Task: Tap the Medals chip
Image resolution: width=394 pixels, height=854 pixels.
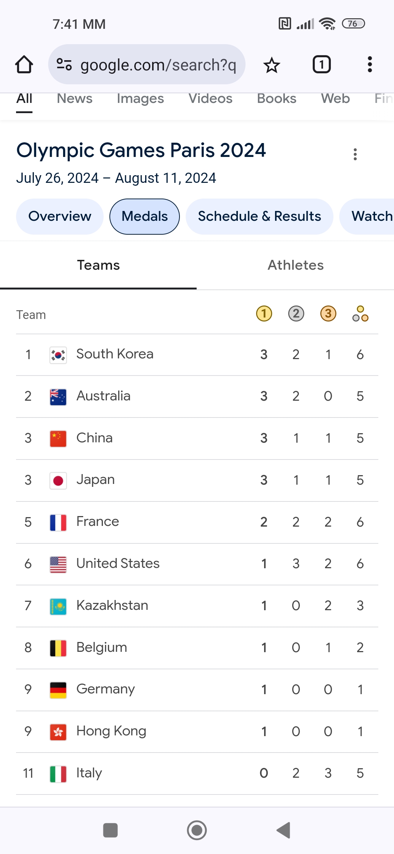Action: click(144, 216)
